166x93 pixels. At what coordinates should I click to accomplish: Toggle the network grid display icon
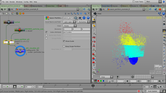coord(81,13)
